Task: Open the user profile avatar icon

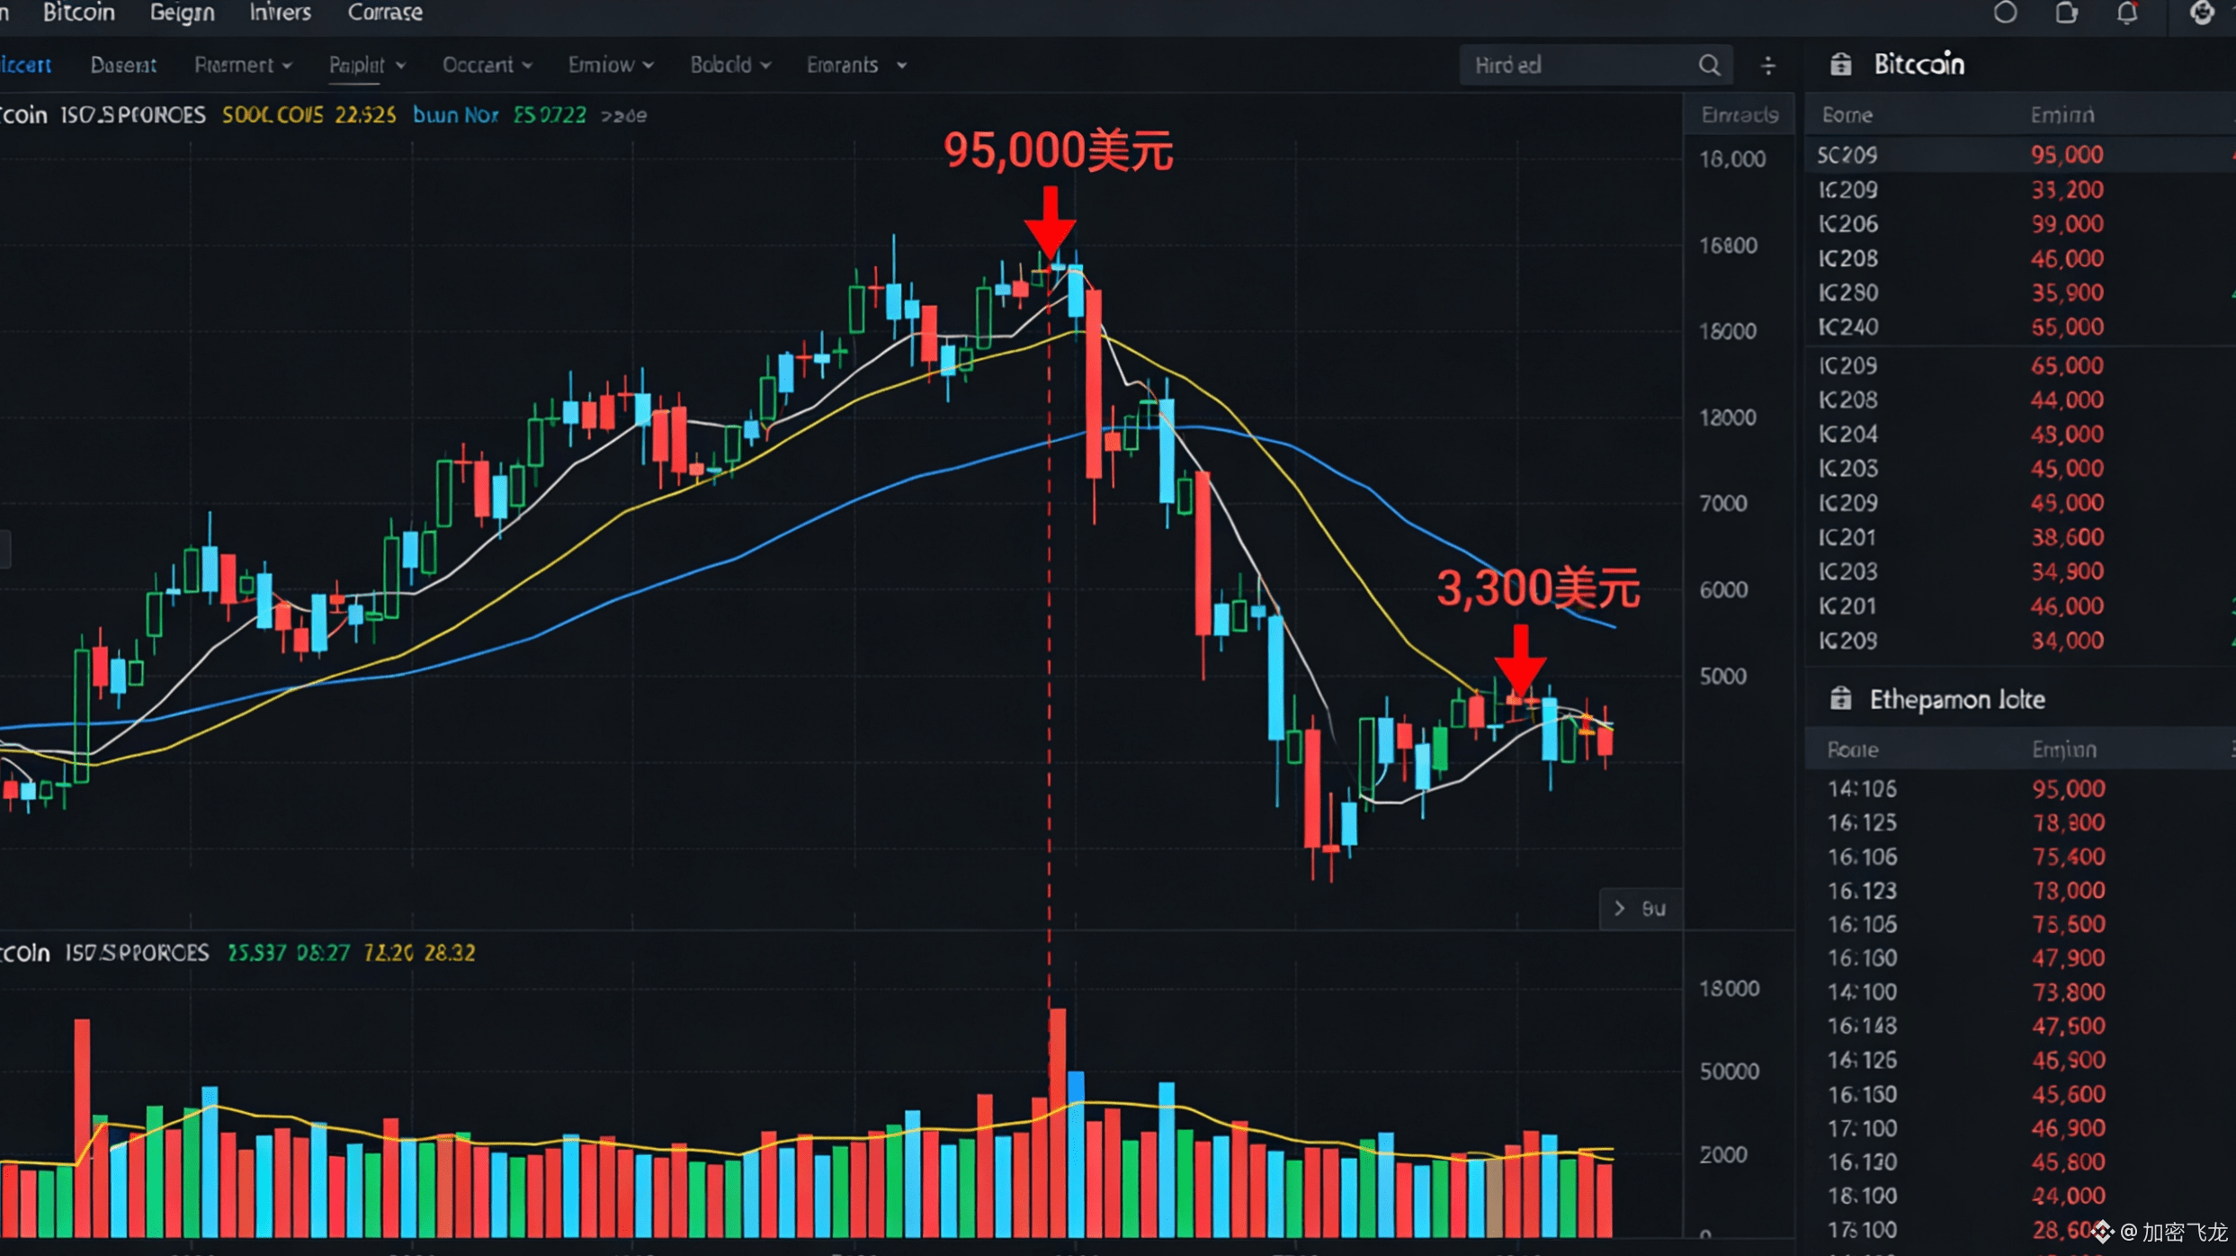Action: 2201,13
